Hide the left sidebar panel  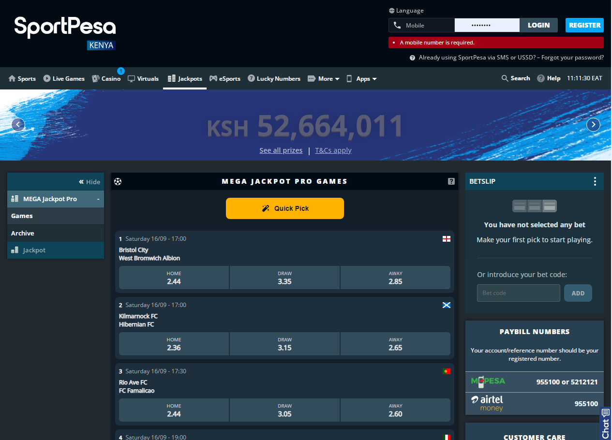pyautogui.click(x=90, y=182)
